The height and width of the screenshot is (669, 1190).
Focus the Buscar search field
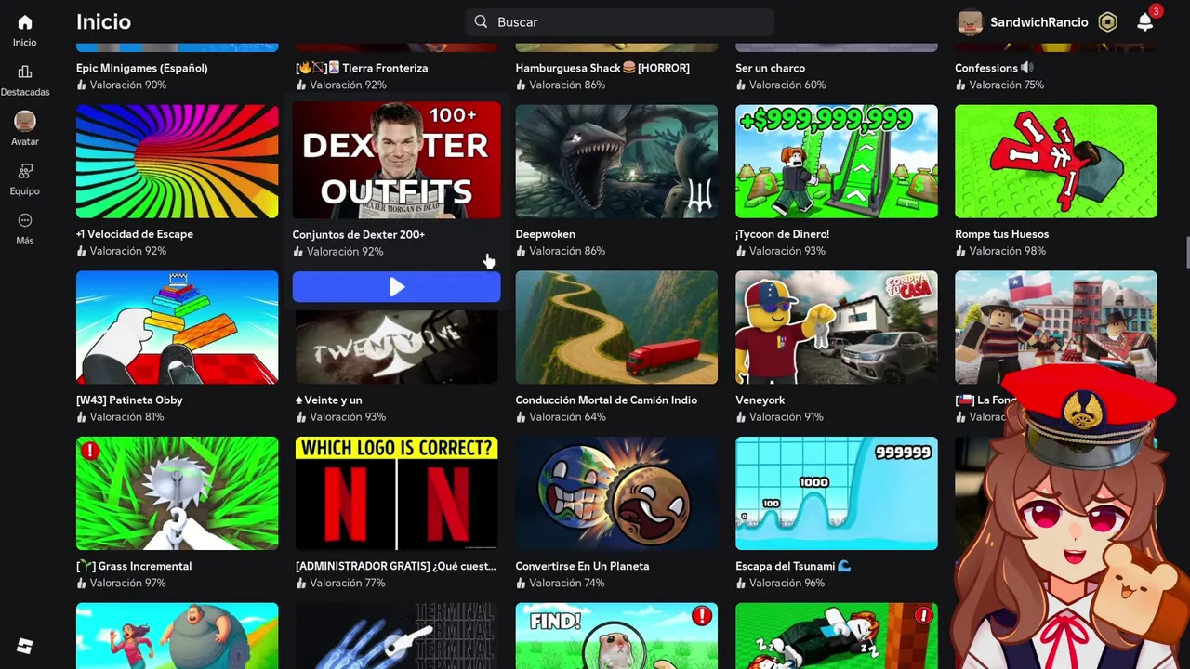[x=620, y=21]
